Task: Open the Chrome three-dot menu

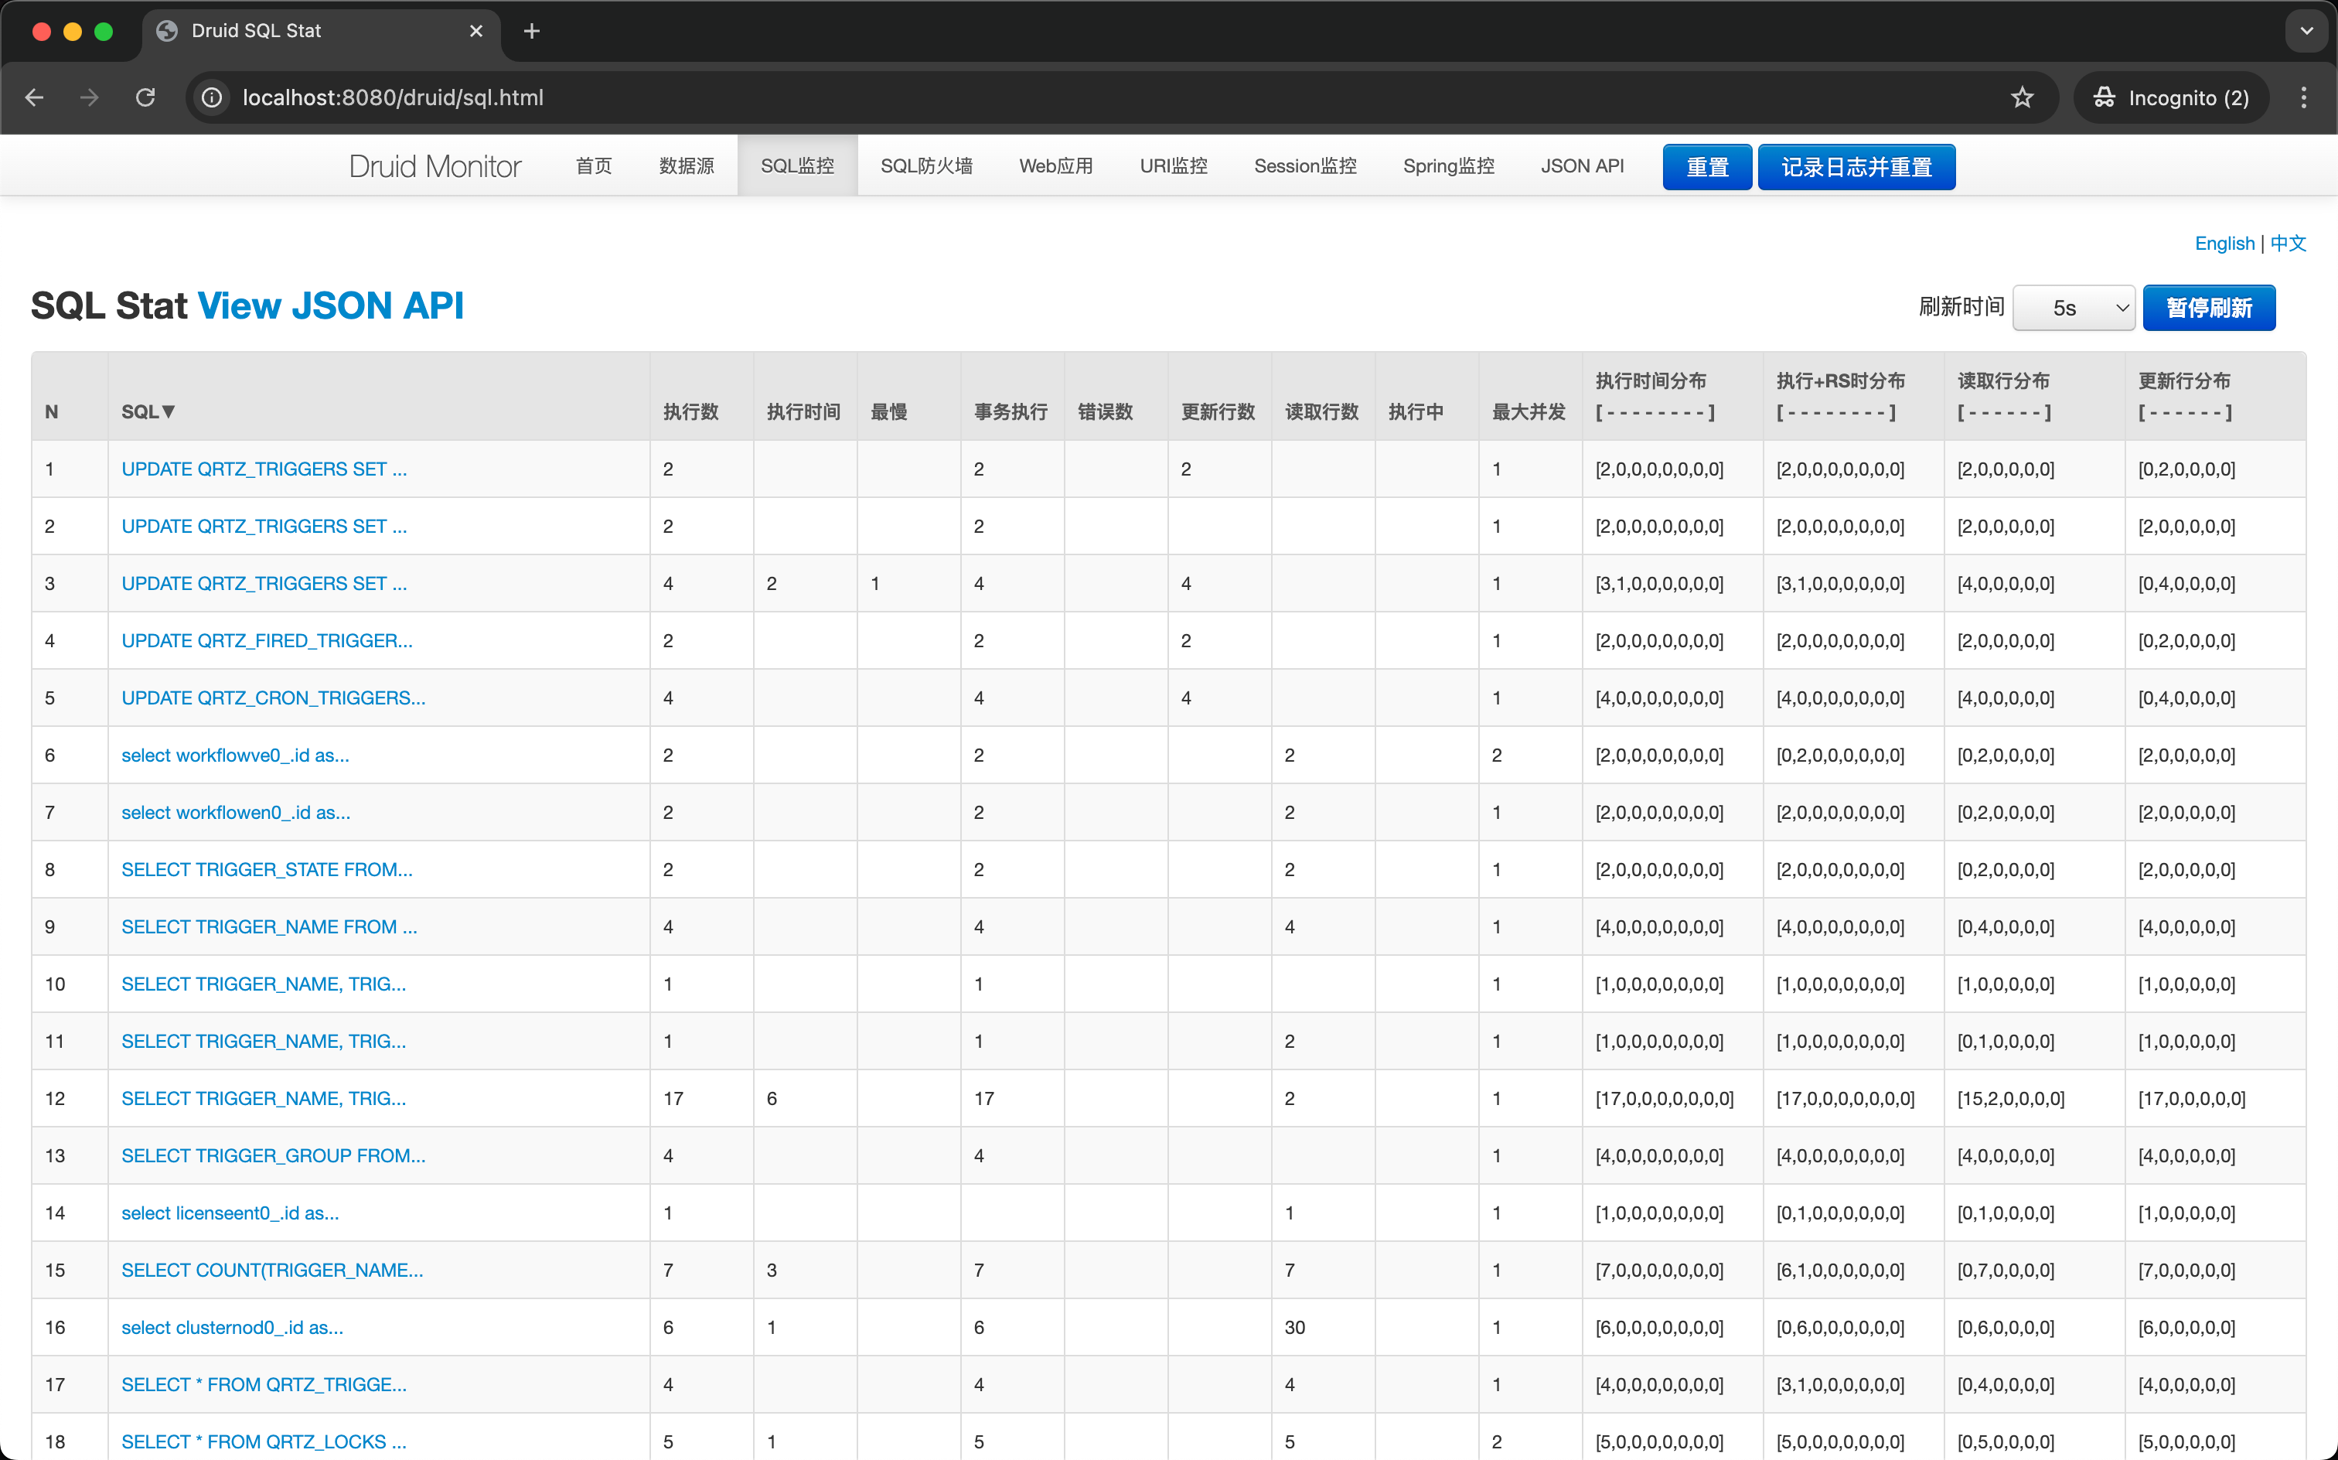Action: [x=2303, y=97]
